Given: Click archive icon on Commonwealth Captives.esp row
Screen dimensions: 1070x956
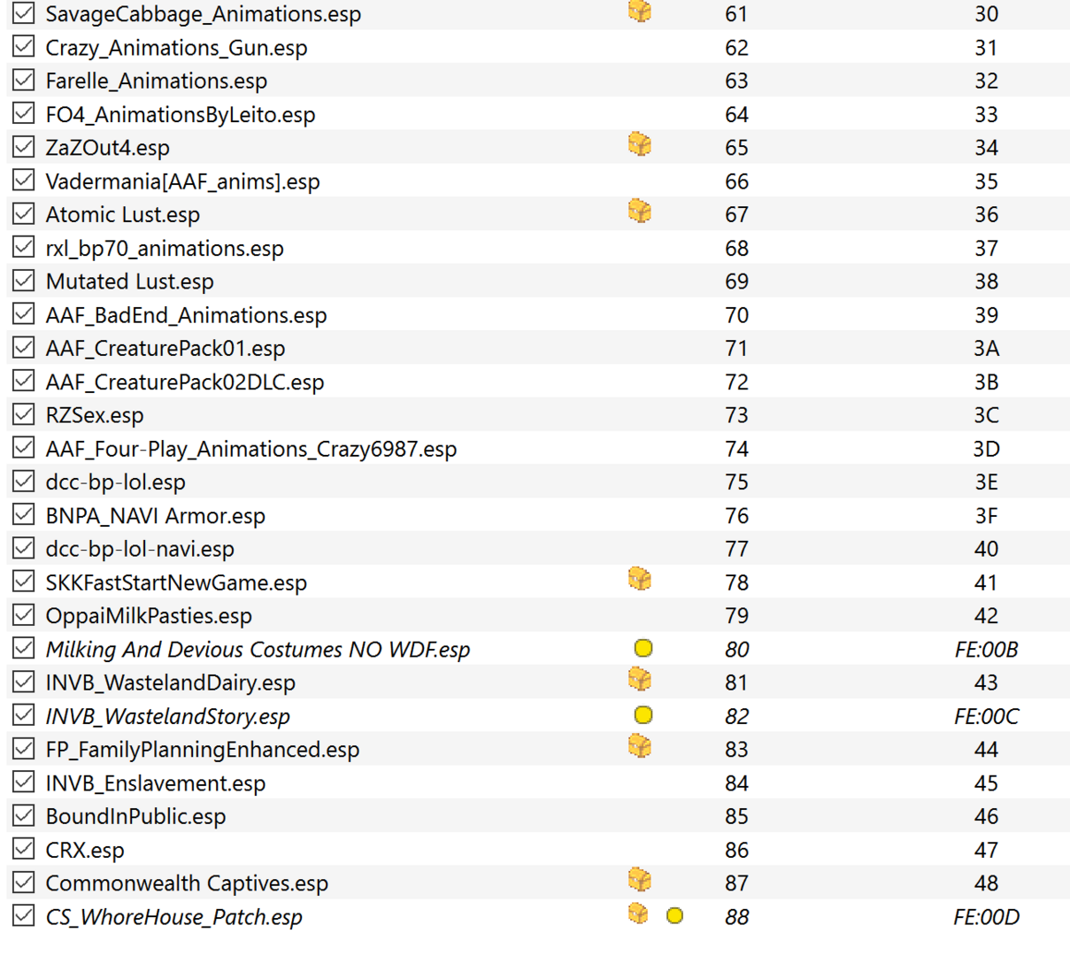Looking at the screenshot, I should point(640,881).
